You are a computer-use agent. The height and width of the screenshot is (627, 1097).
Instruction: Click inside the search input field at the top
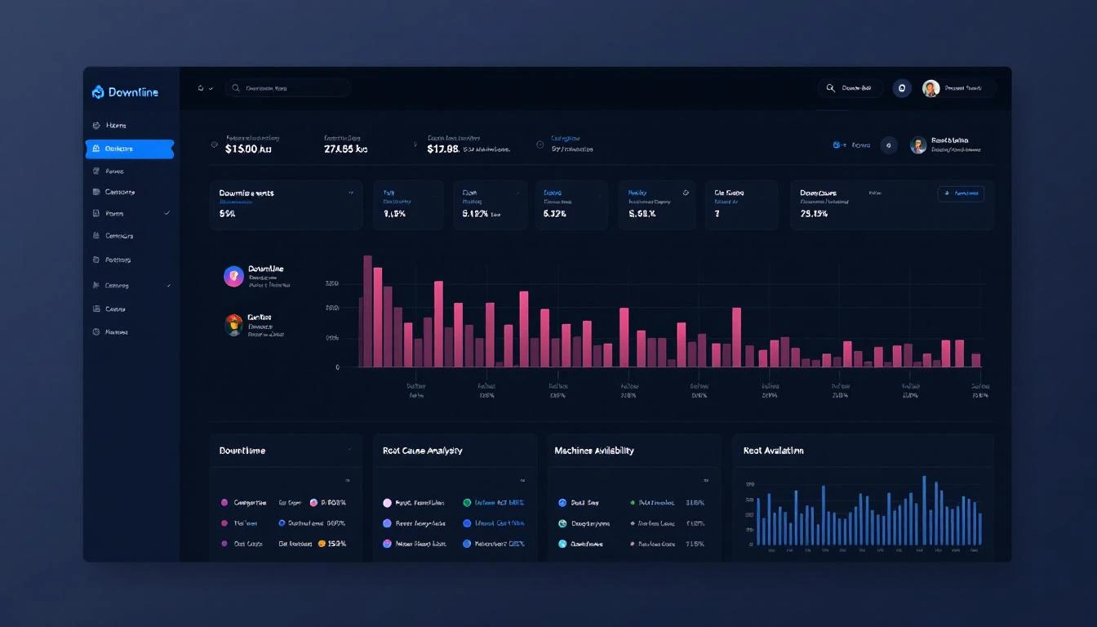[294, 87]
